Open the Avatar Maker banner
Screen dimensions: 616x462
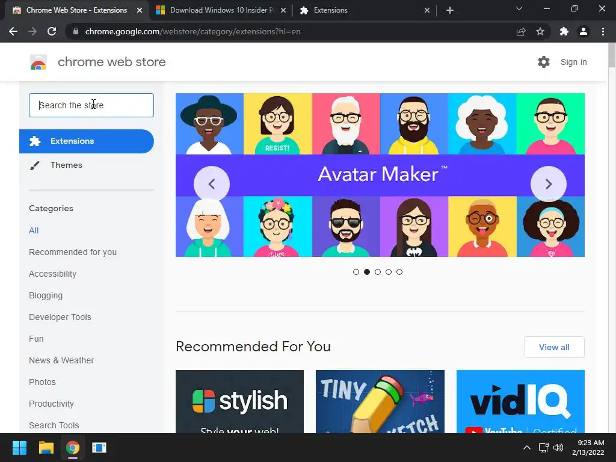[380, 175]
